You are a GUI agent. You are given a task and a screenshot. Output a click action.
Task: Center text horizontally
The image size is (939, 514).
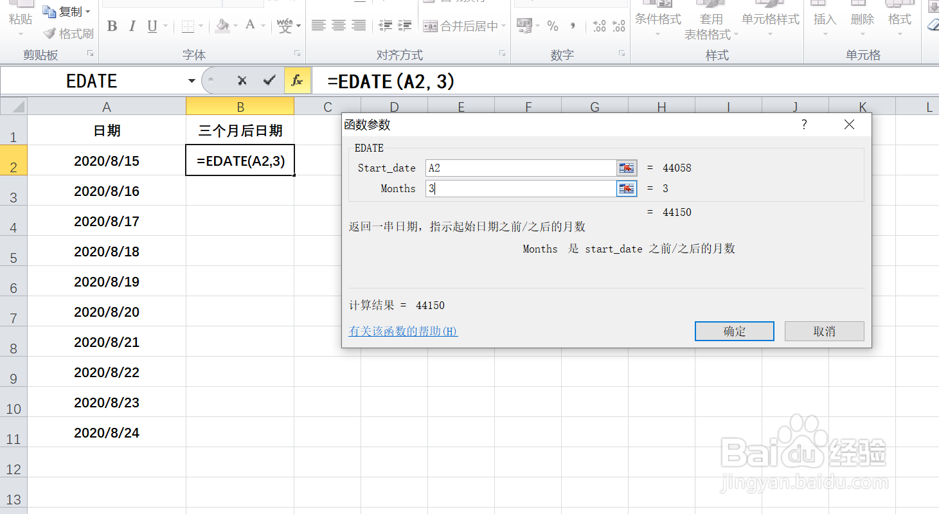(339, 26)
